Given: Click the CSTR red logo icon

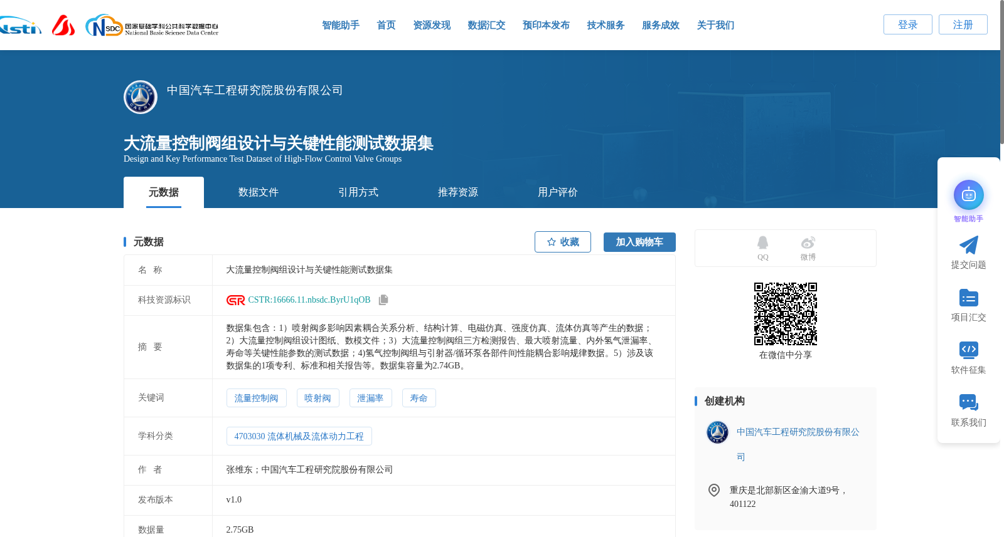Looking at the screenshot, I should point(236,300).
